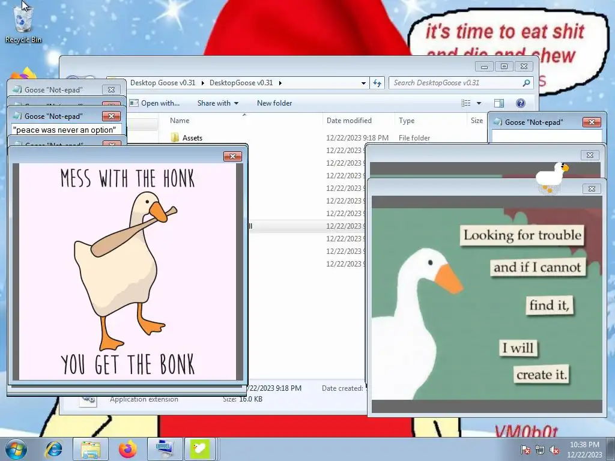The height and width of the screenshot is (461, 615).
Task: Close the 'Looking for trouble' meme window
Action: tap(592, 188)
